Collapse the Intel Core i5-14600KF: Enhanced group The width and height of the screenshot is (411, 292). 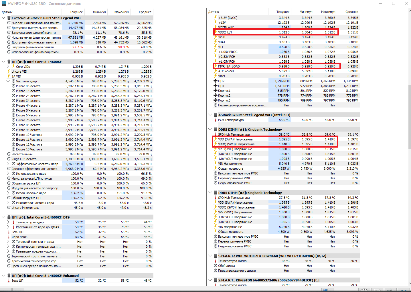[3, 276]
